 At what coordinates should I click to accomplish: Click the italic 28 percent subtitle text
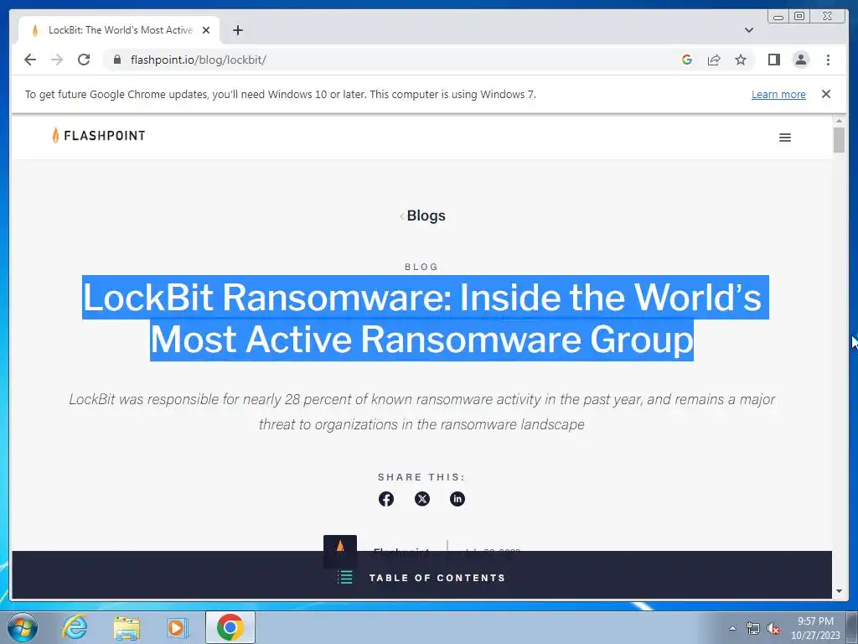pyautogui.click(x=422, y=412)
